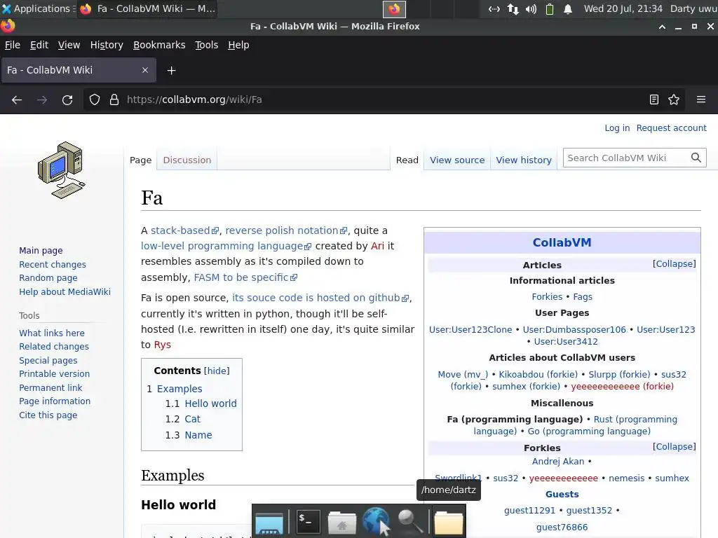The width and height of the screenshot is (718, 538).
Task: Open a new tab with the plus button
Action: pos(171,71)
